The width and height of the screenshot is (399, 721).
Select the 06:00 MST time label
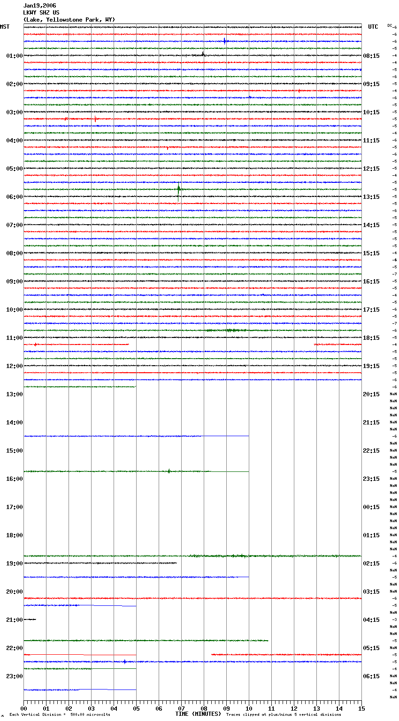tap(15, 197)
